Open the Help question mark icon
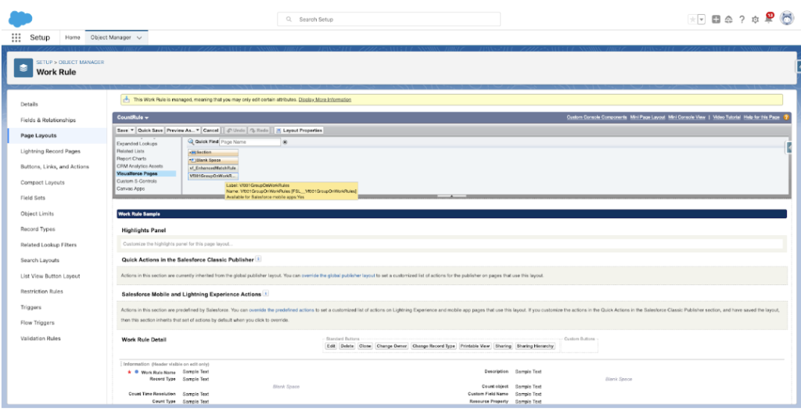Viewport: 801px width, 411px height. pyautogui.click(x=742, y=20)
